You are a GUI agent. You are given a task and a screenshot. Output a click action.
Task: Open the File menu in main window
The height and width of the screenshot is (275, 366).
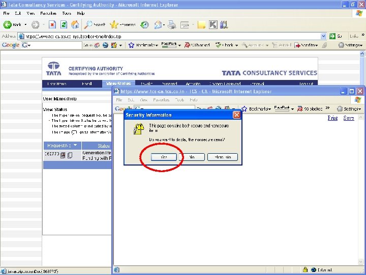tap(6, 13)
